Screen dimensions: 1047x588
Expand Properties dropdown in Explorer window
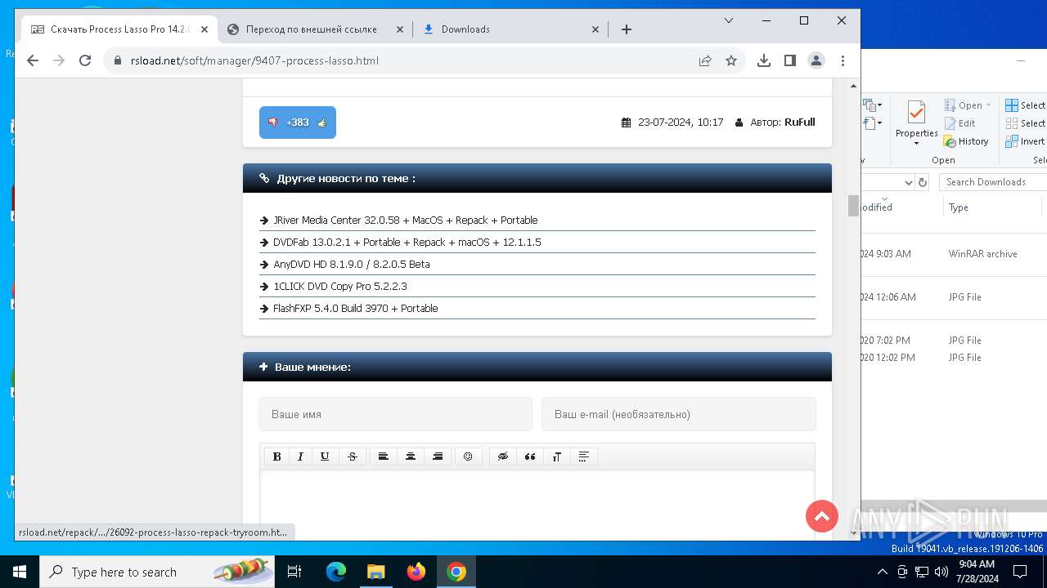pos(916,144)
